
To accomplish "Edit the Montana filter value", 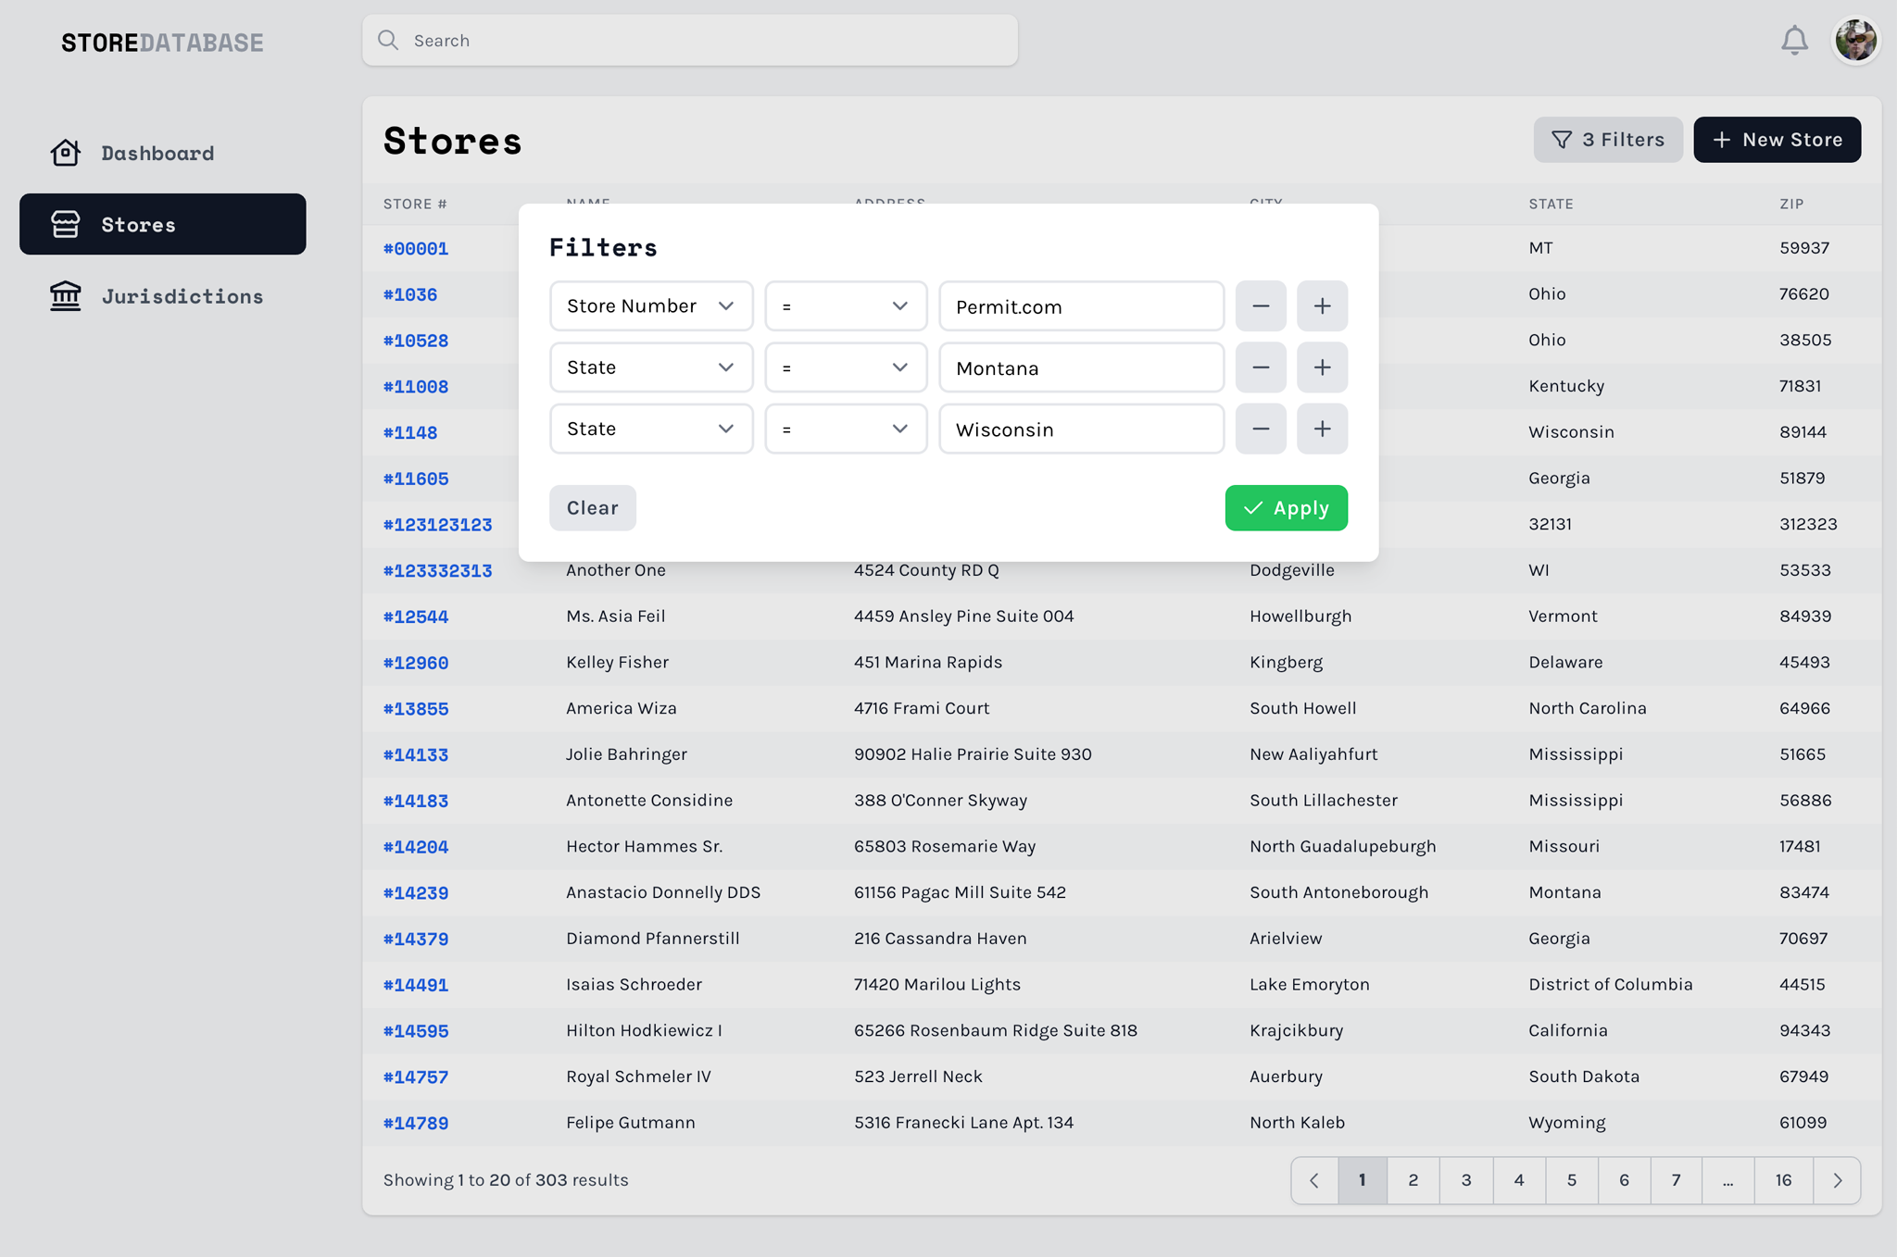I will tap(1081, 367).
